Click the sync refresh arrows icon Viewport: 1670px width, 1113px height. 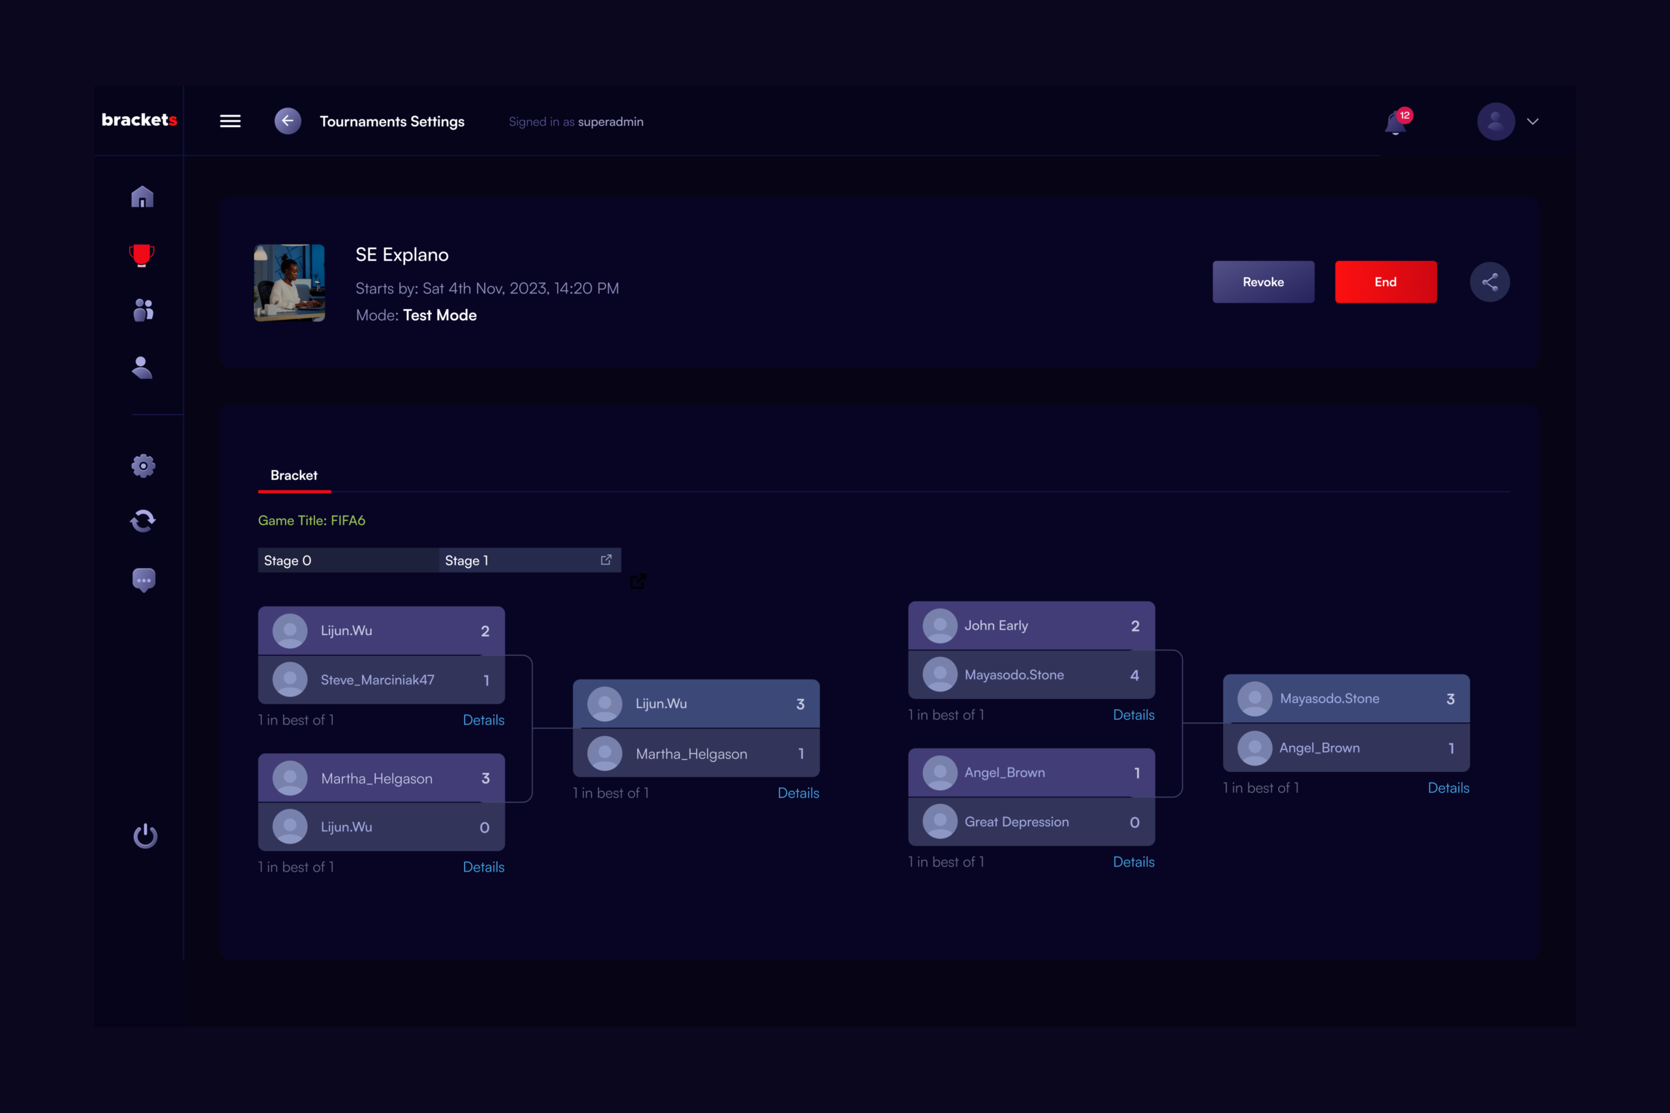click(x=143, y=521)
